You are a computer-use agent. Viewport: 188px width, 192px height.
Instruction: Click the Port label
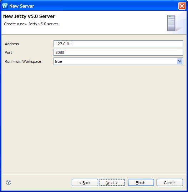(8, 52)
